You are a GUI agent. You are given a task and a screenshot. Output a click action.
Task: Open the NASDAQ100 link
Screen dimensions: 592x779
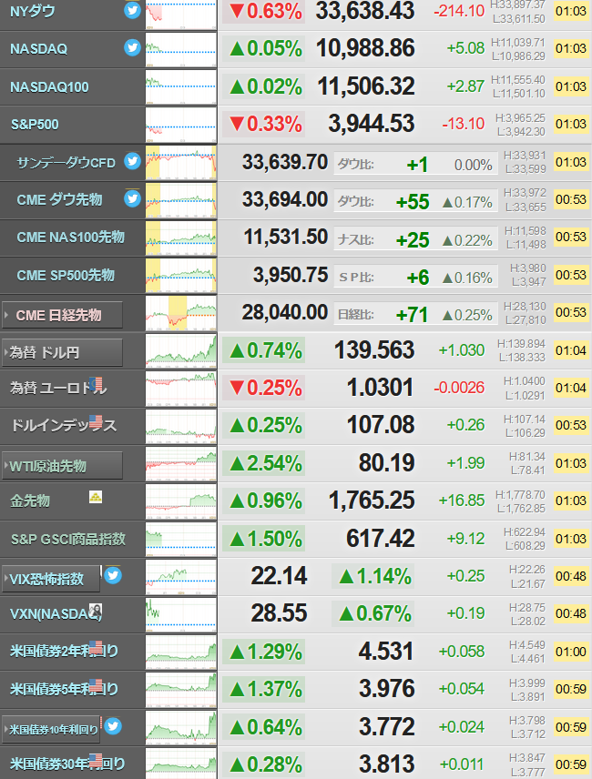click(49, 87)
